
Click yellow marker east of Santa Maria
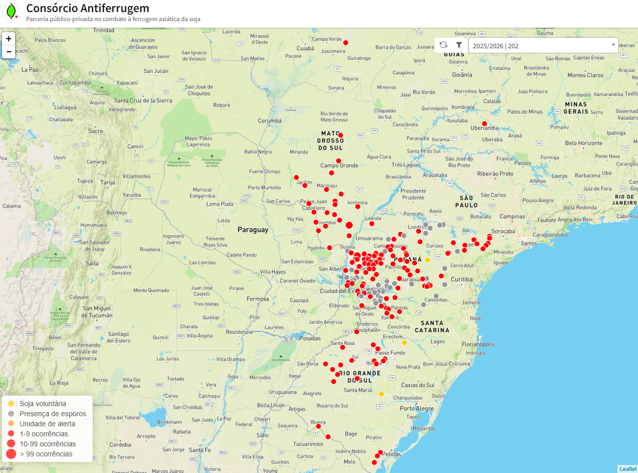381,394
